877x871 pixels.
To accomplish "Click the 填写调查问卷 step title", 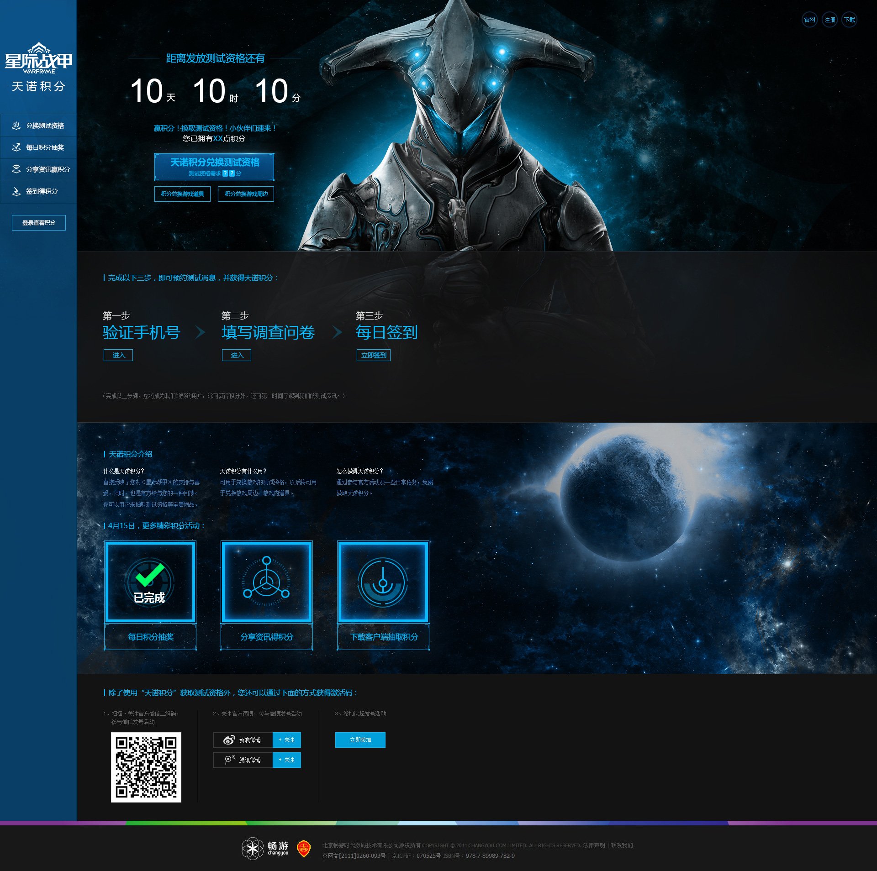I will click(x=268, y=332).
